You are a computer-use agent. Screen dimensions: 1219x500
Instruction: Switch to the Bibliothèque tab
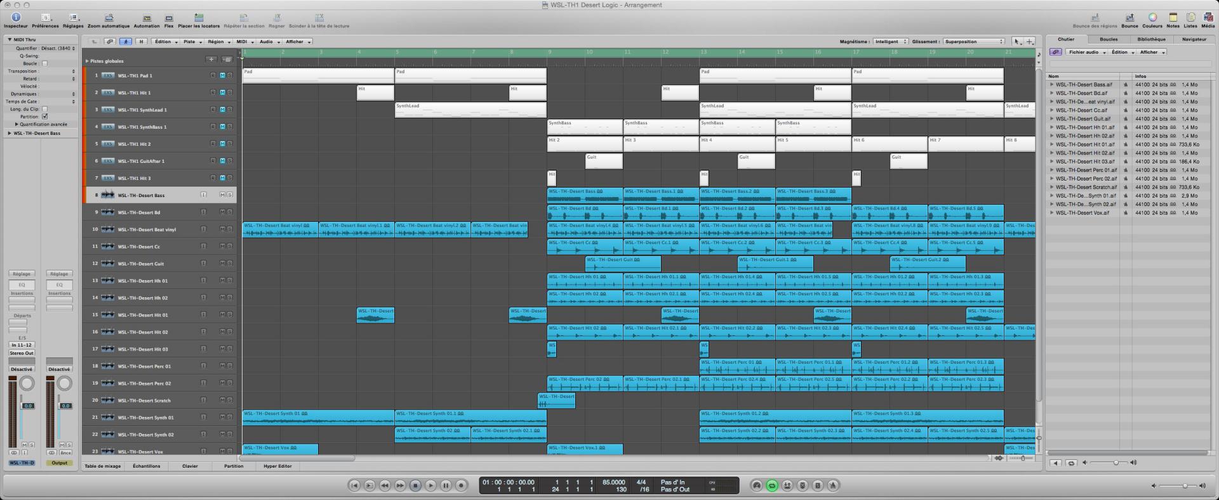tap(1151, 39)
